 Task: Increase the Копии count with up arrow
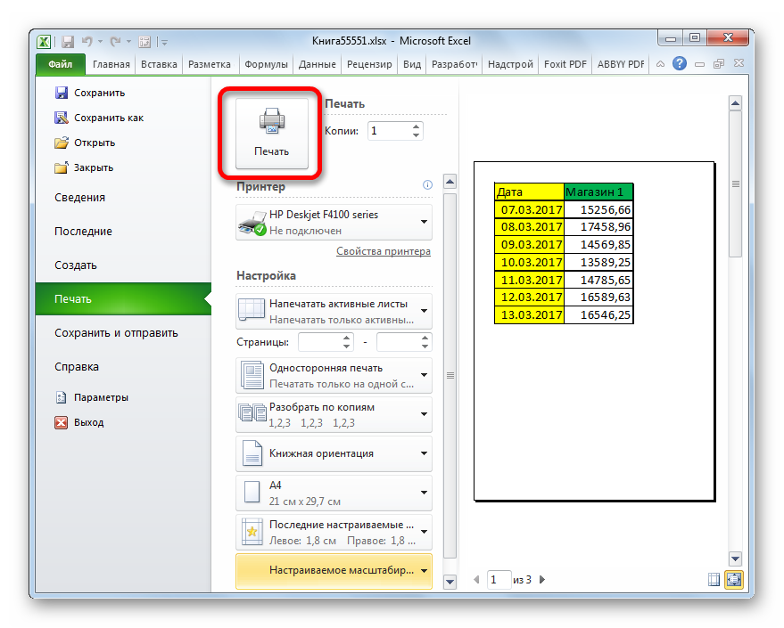[416, 126]
